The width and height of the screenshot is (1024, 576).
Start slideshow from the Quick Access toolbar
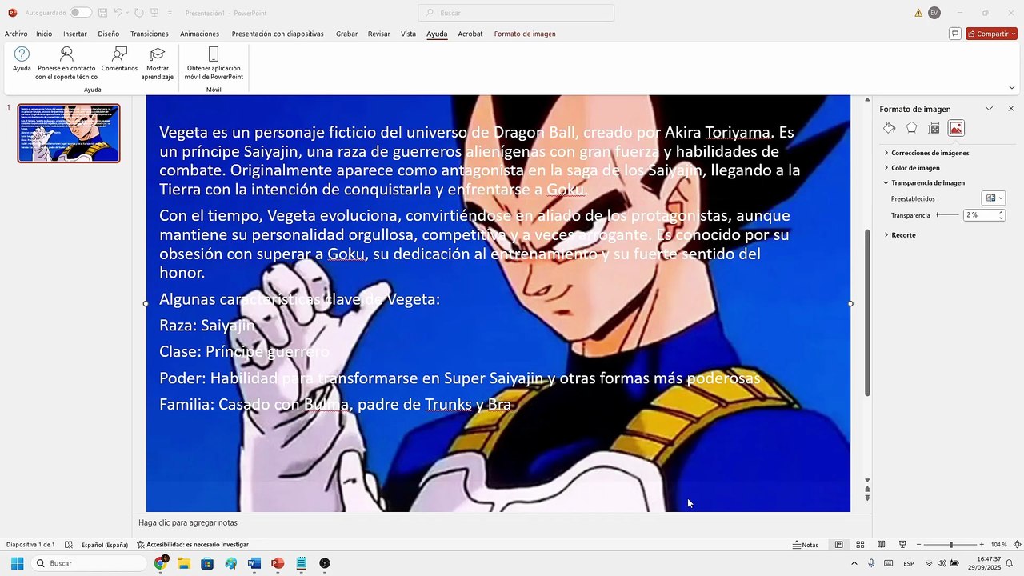pyautogui.click(x=154, y=13)
